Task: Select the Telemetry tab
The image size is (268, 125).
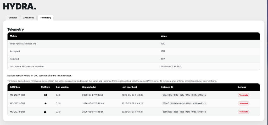Action: click(x=46, y=18)
